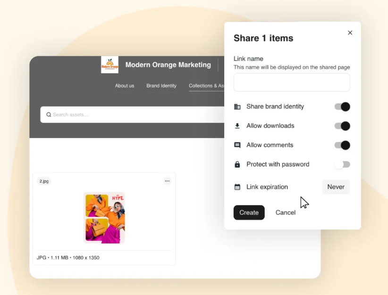Viewport: 388px width, 295px height.
Task: Open the About us tab
Action: [125, 86]
